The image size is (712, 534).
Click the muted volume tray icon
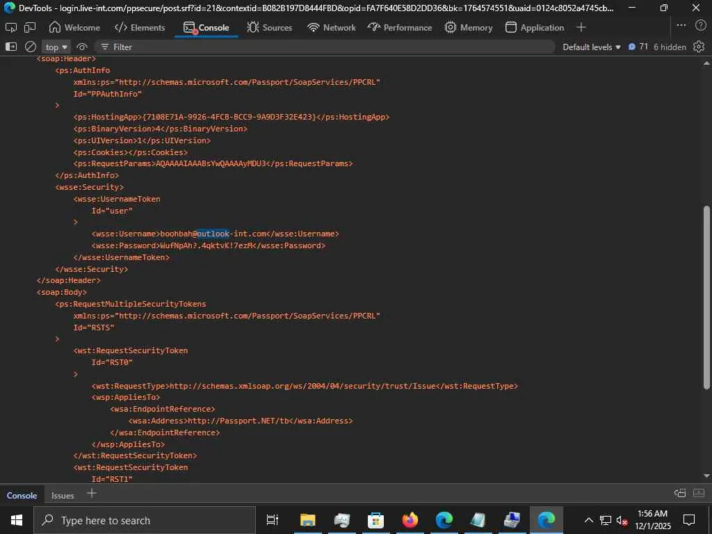tap(622, 520)
